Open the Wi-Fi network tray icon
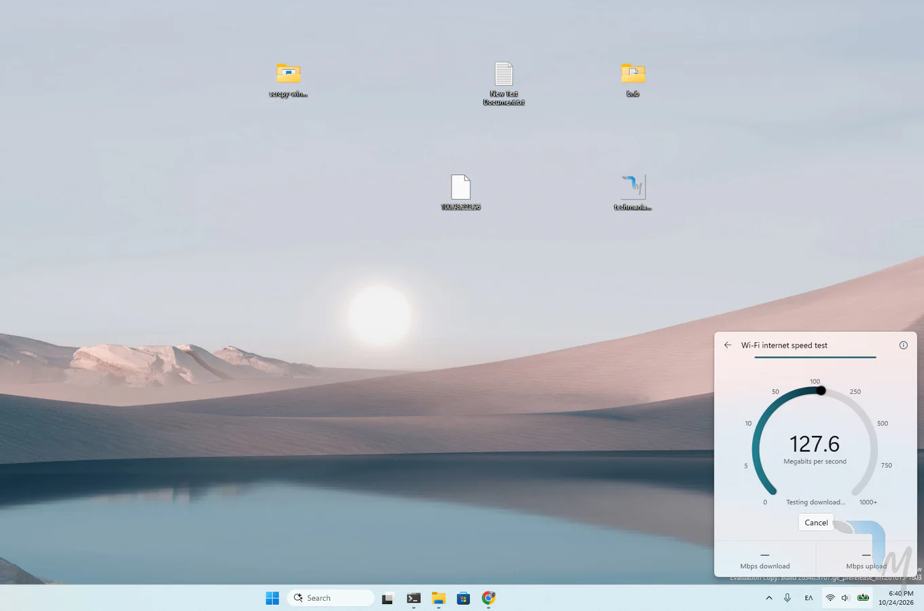Screen dimensions: 924x611 pos(830,598)
